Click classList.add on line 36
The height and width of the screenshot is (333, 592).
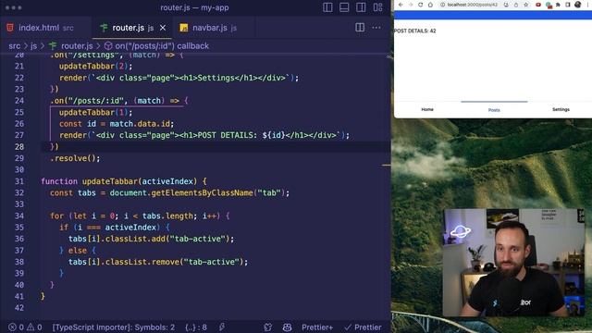click(x=135, y=239)
